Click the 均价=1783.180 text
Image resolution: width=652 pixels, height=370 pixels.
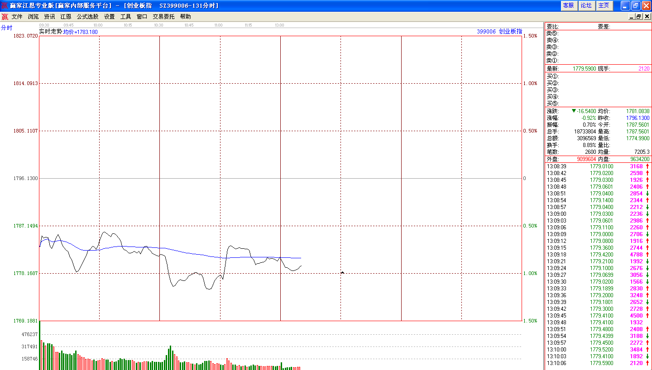pyautogui.click(x=80, y=32)
